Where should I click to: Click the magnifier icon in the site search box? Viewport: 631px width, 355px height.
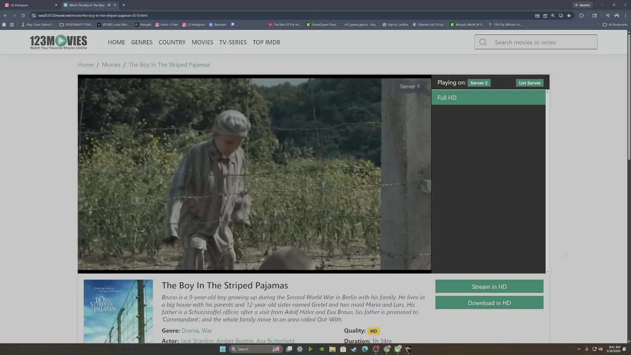[x=483, y=42]
